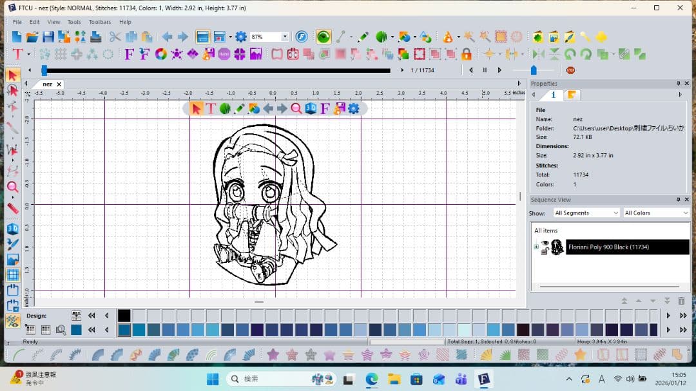Select the black design color swatch
The image size is (696, 391).
coord(124,316)
